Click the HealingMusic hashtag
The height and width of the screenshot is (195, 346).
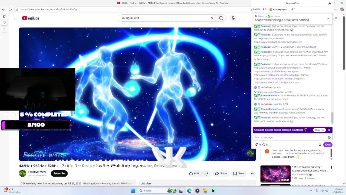point(91,183)
